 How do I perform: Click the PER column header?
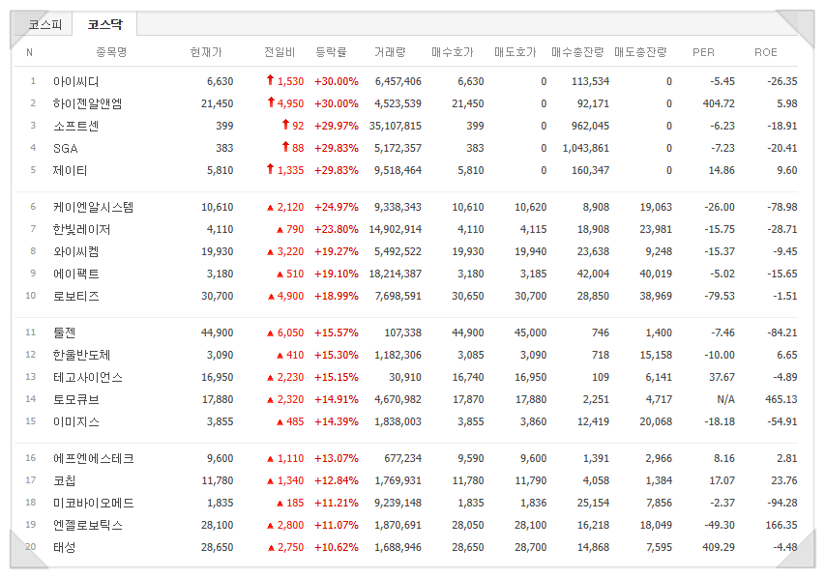click(x=703, y=52)
